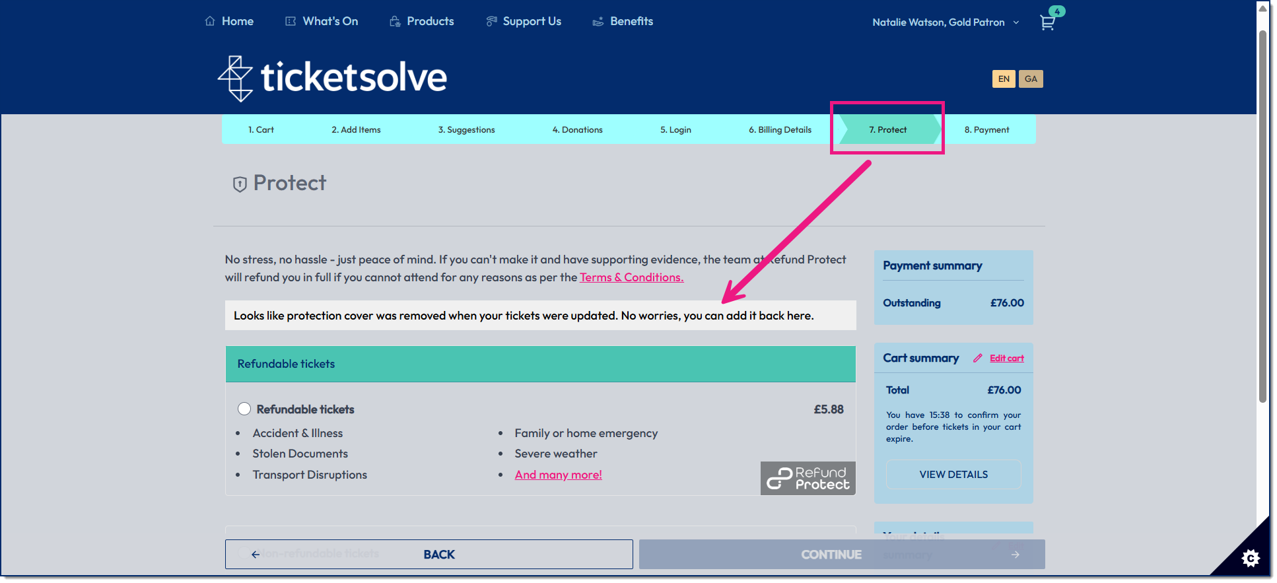
Task: Click the 'Family or home emergency' bullet
Action: [586, 433]
